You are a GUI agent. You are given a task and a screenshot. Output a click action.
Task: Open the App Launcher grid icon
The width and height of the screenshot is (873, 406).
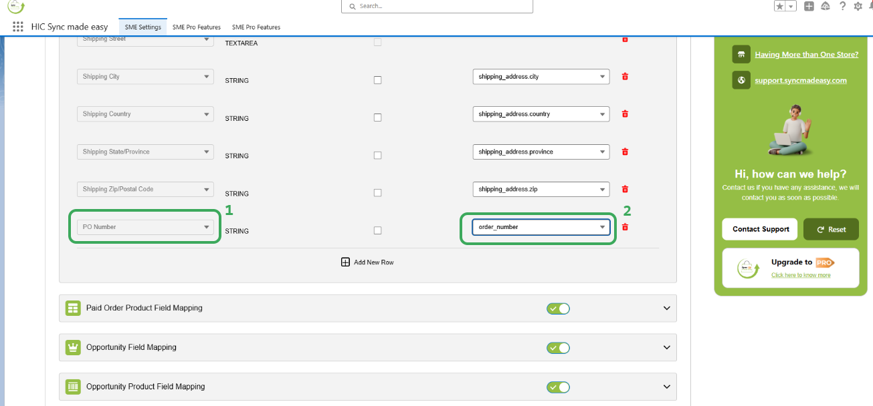point(18,27)
